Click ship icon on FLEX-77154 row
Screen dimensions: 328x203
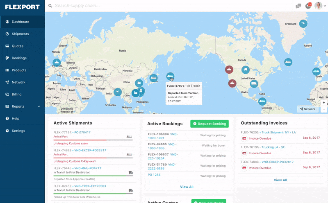pyautogui.click(x=129, y=137)
